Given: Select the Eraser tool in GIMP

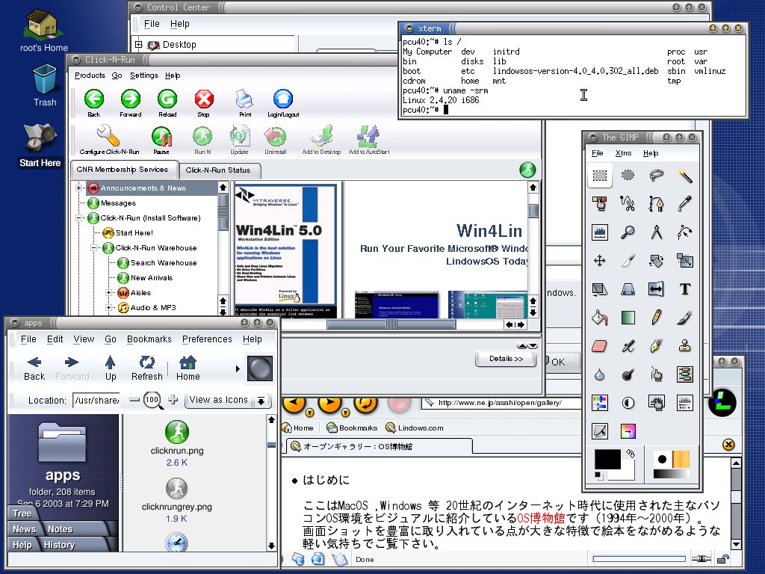Looking at the screenshot, I should (600, 346).
